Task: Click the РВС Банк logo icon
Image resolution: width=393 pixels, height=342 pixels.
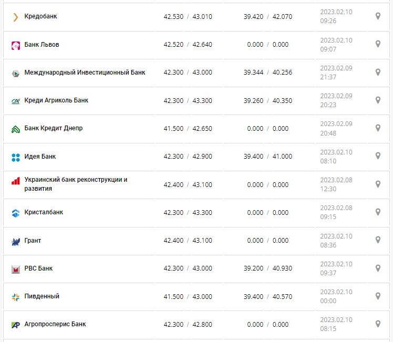Action: tap(15, 269)
